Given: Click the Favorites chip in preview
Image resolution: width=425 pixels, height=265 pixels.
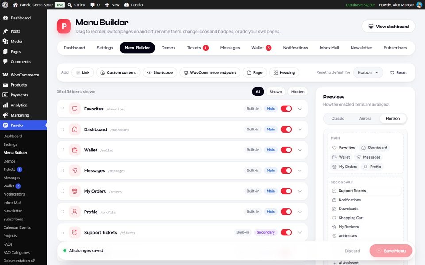Looking at the screenshot, I should click(344, 148).
